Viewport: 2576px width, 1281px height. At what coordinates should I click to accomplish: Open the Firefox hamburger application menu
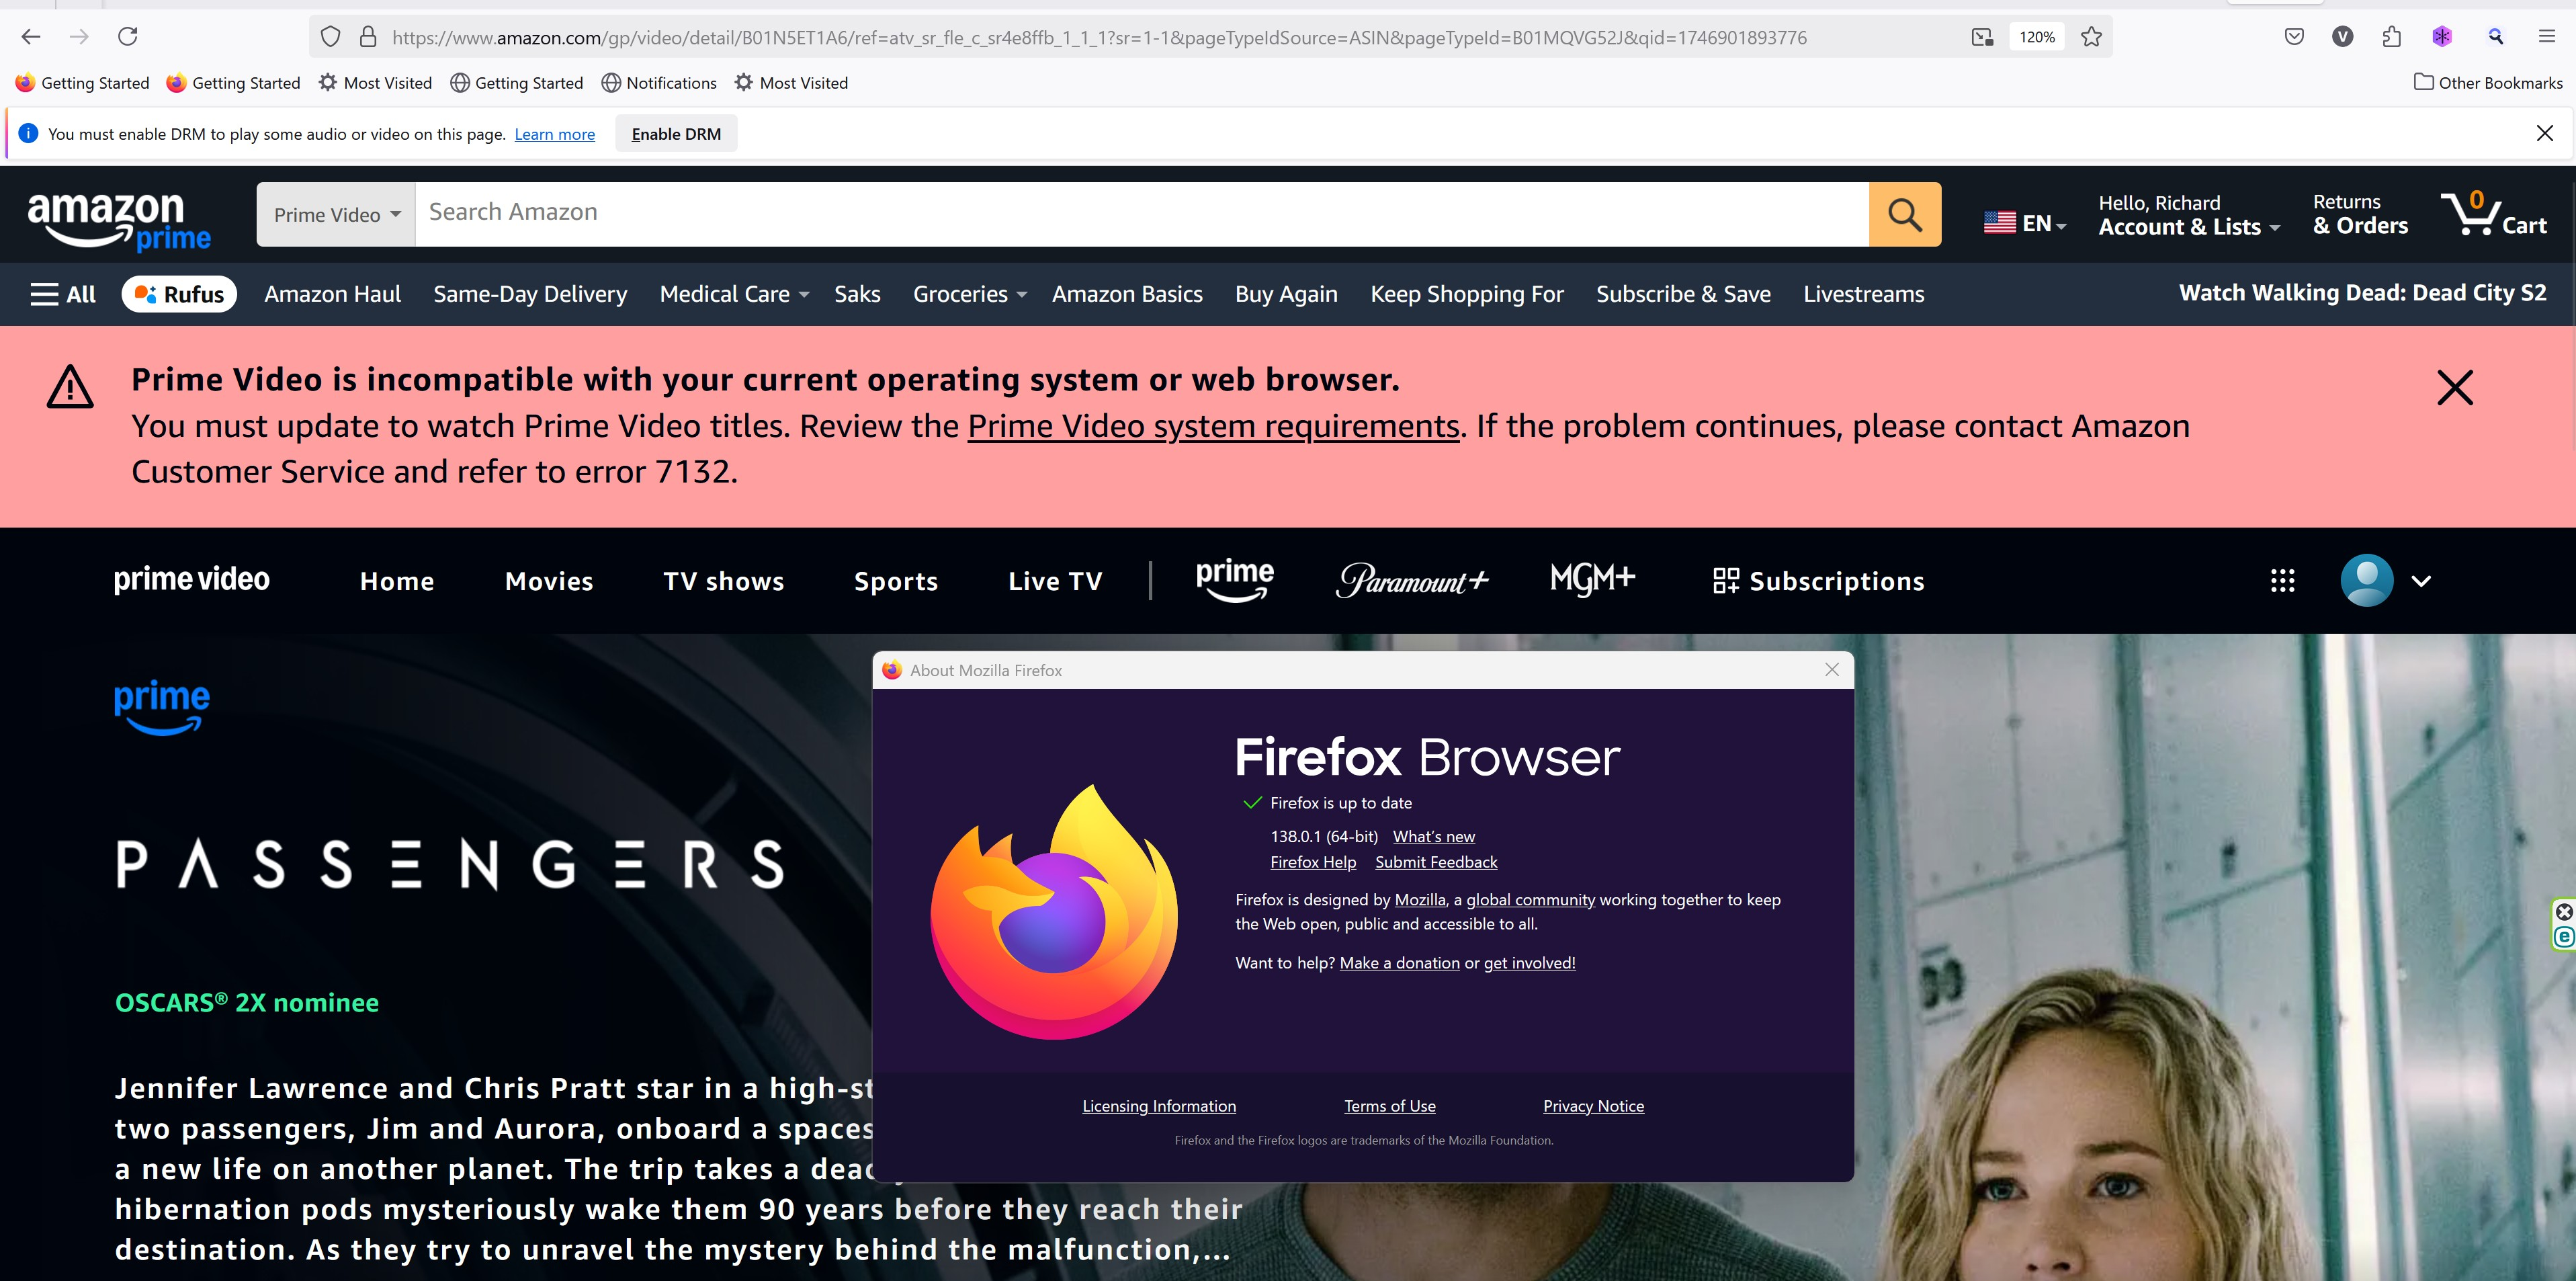click(x=2546, y=37)
